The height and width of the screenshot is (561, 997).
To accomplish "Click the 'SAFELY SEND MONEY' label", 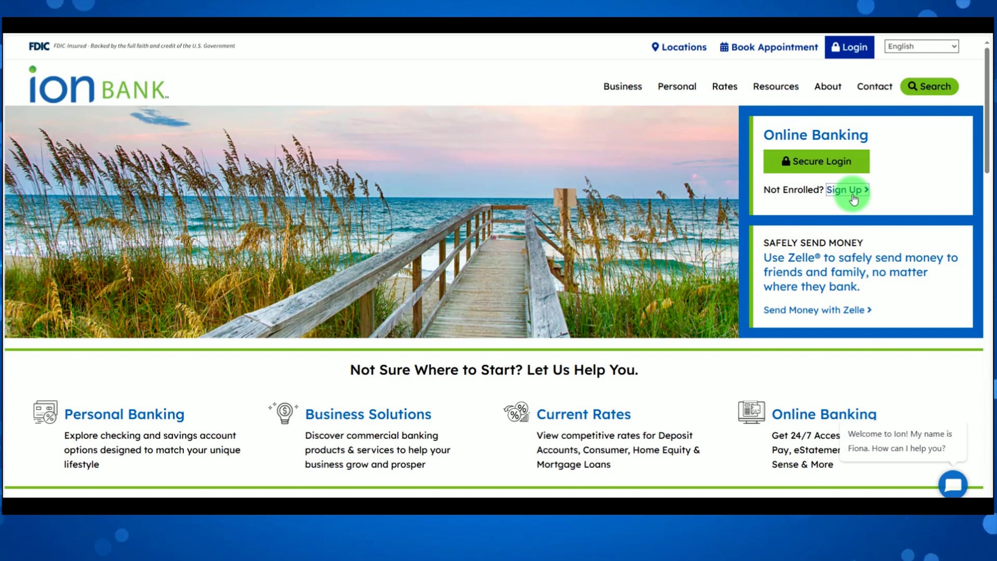I will tap(813, 243).
